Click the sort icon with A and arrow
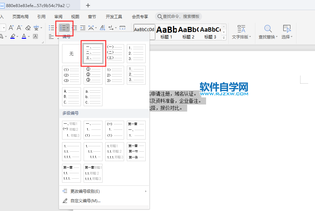315x211 pixels. pyautogui.click(x=103, y=28)
